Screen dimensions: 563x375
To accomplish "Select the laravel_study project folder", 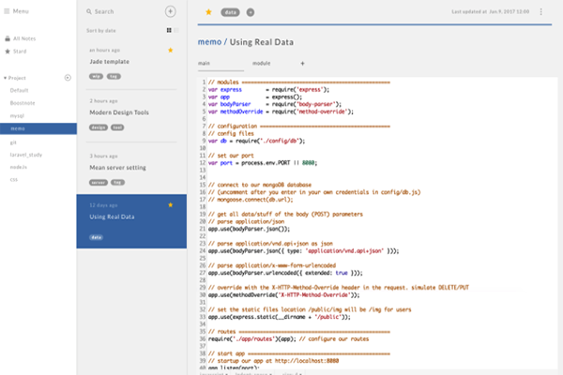I will click(x=26, y=155).
